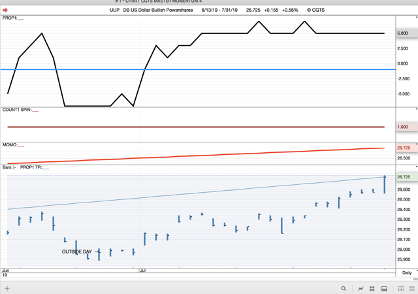Screen dimensions: 418x294
Task: Click the horizontal scrollbar thumb below Daily
Action: click(415, 279)
